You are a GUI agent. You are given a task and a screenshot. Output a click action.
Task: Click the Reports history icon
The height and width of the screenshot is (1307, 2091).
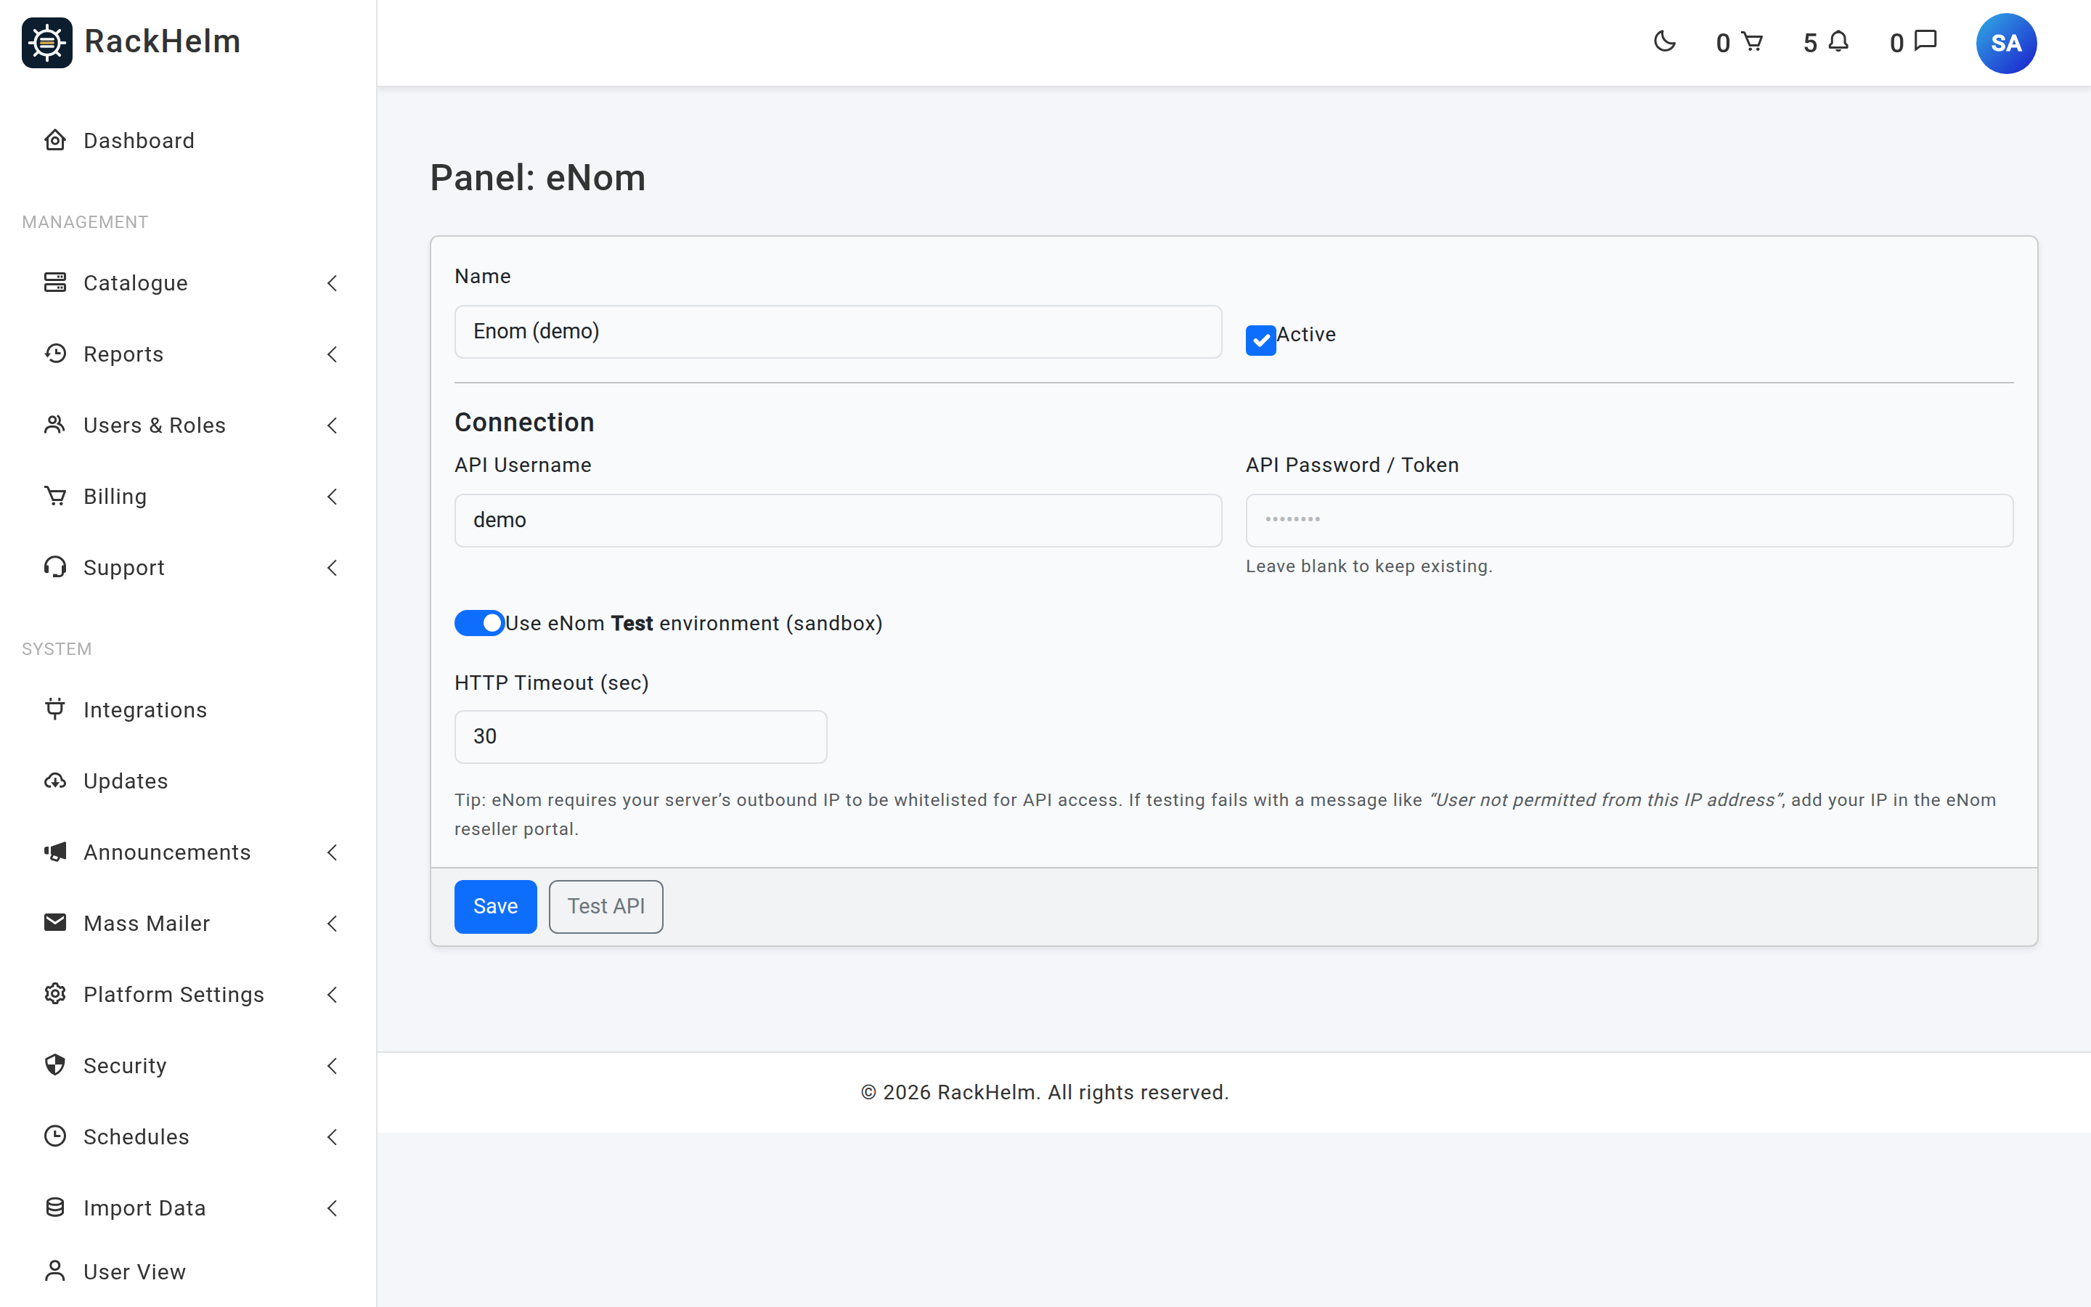pos(55,354)
